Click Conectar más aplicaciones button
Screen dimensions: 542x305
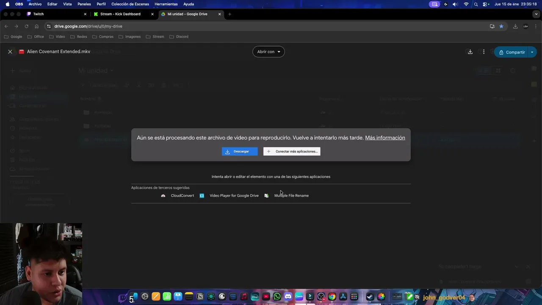292,151
